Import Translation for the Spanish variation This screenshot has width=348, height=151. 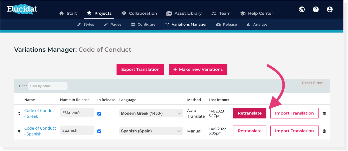(x=294, y=131)
